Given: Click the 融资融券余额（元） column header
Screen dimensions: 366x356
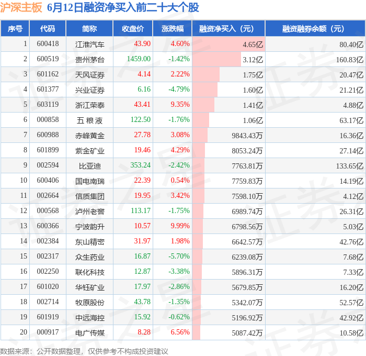Looking at the screenshot, I should click(x=315, y=28).
